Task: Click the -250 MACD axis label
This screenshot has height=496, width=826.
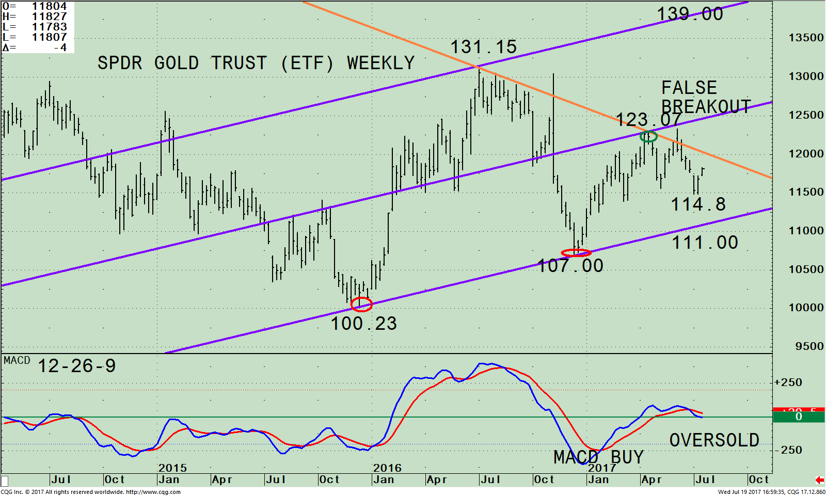Action: point(788,450)
